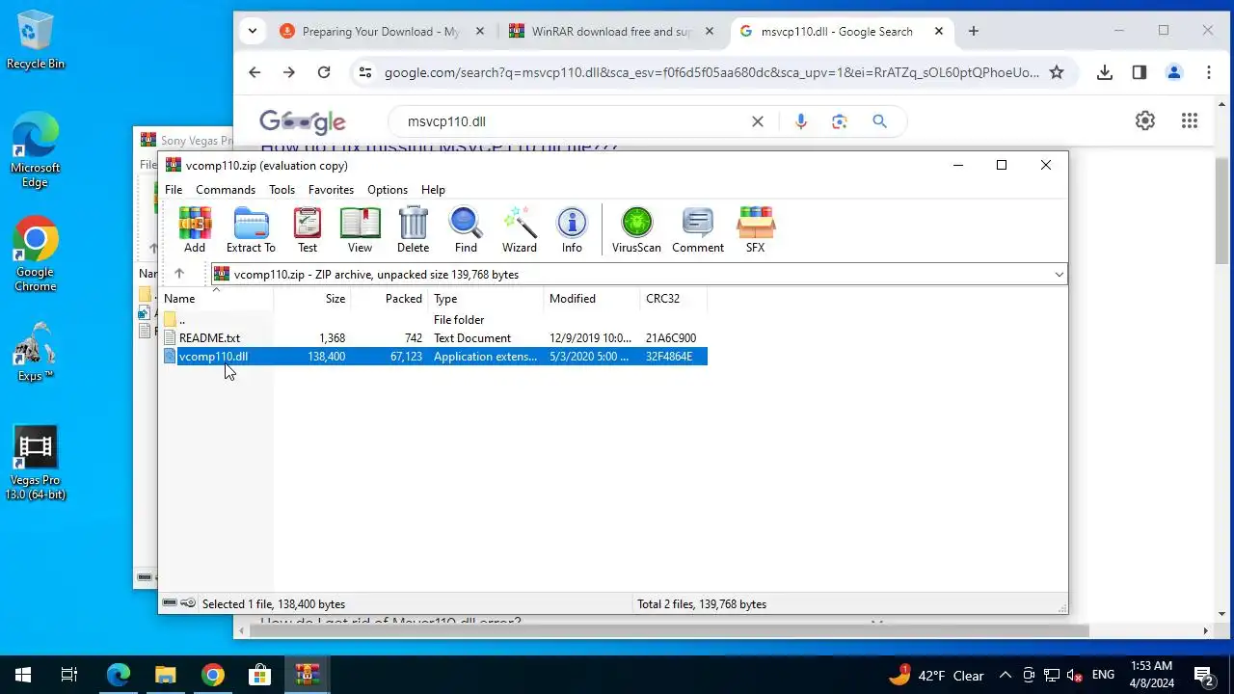The width and height of the screenshot is (1234, 694).
Task: Bookmark this page with star icon
Action: coord(1057,72)
